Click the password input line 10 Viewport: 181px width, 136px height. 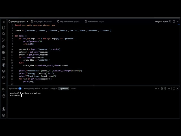click(40, 49)
